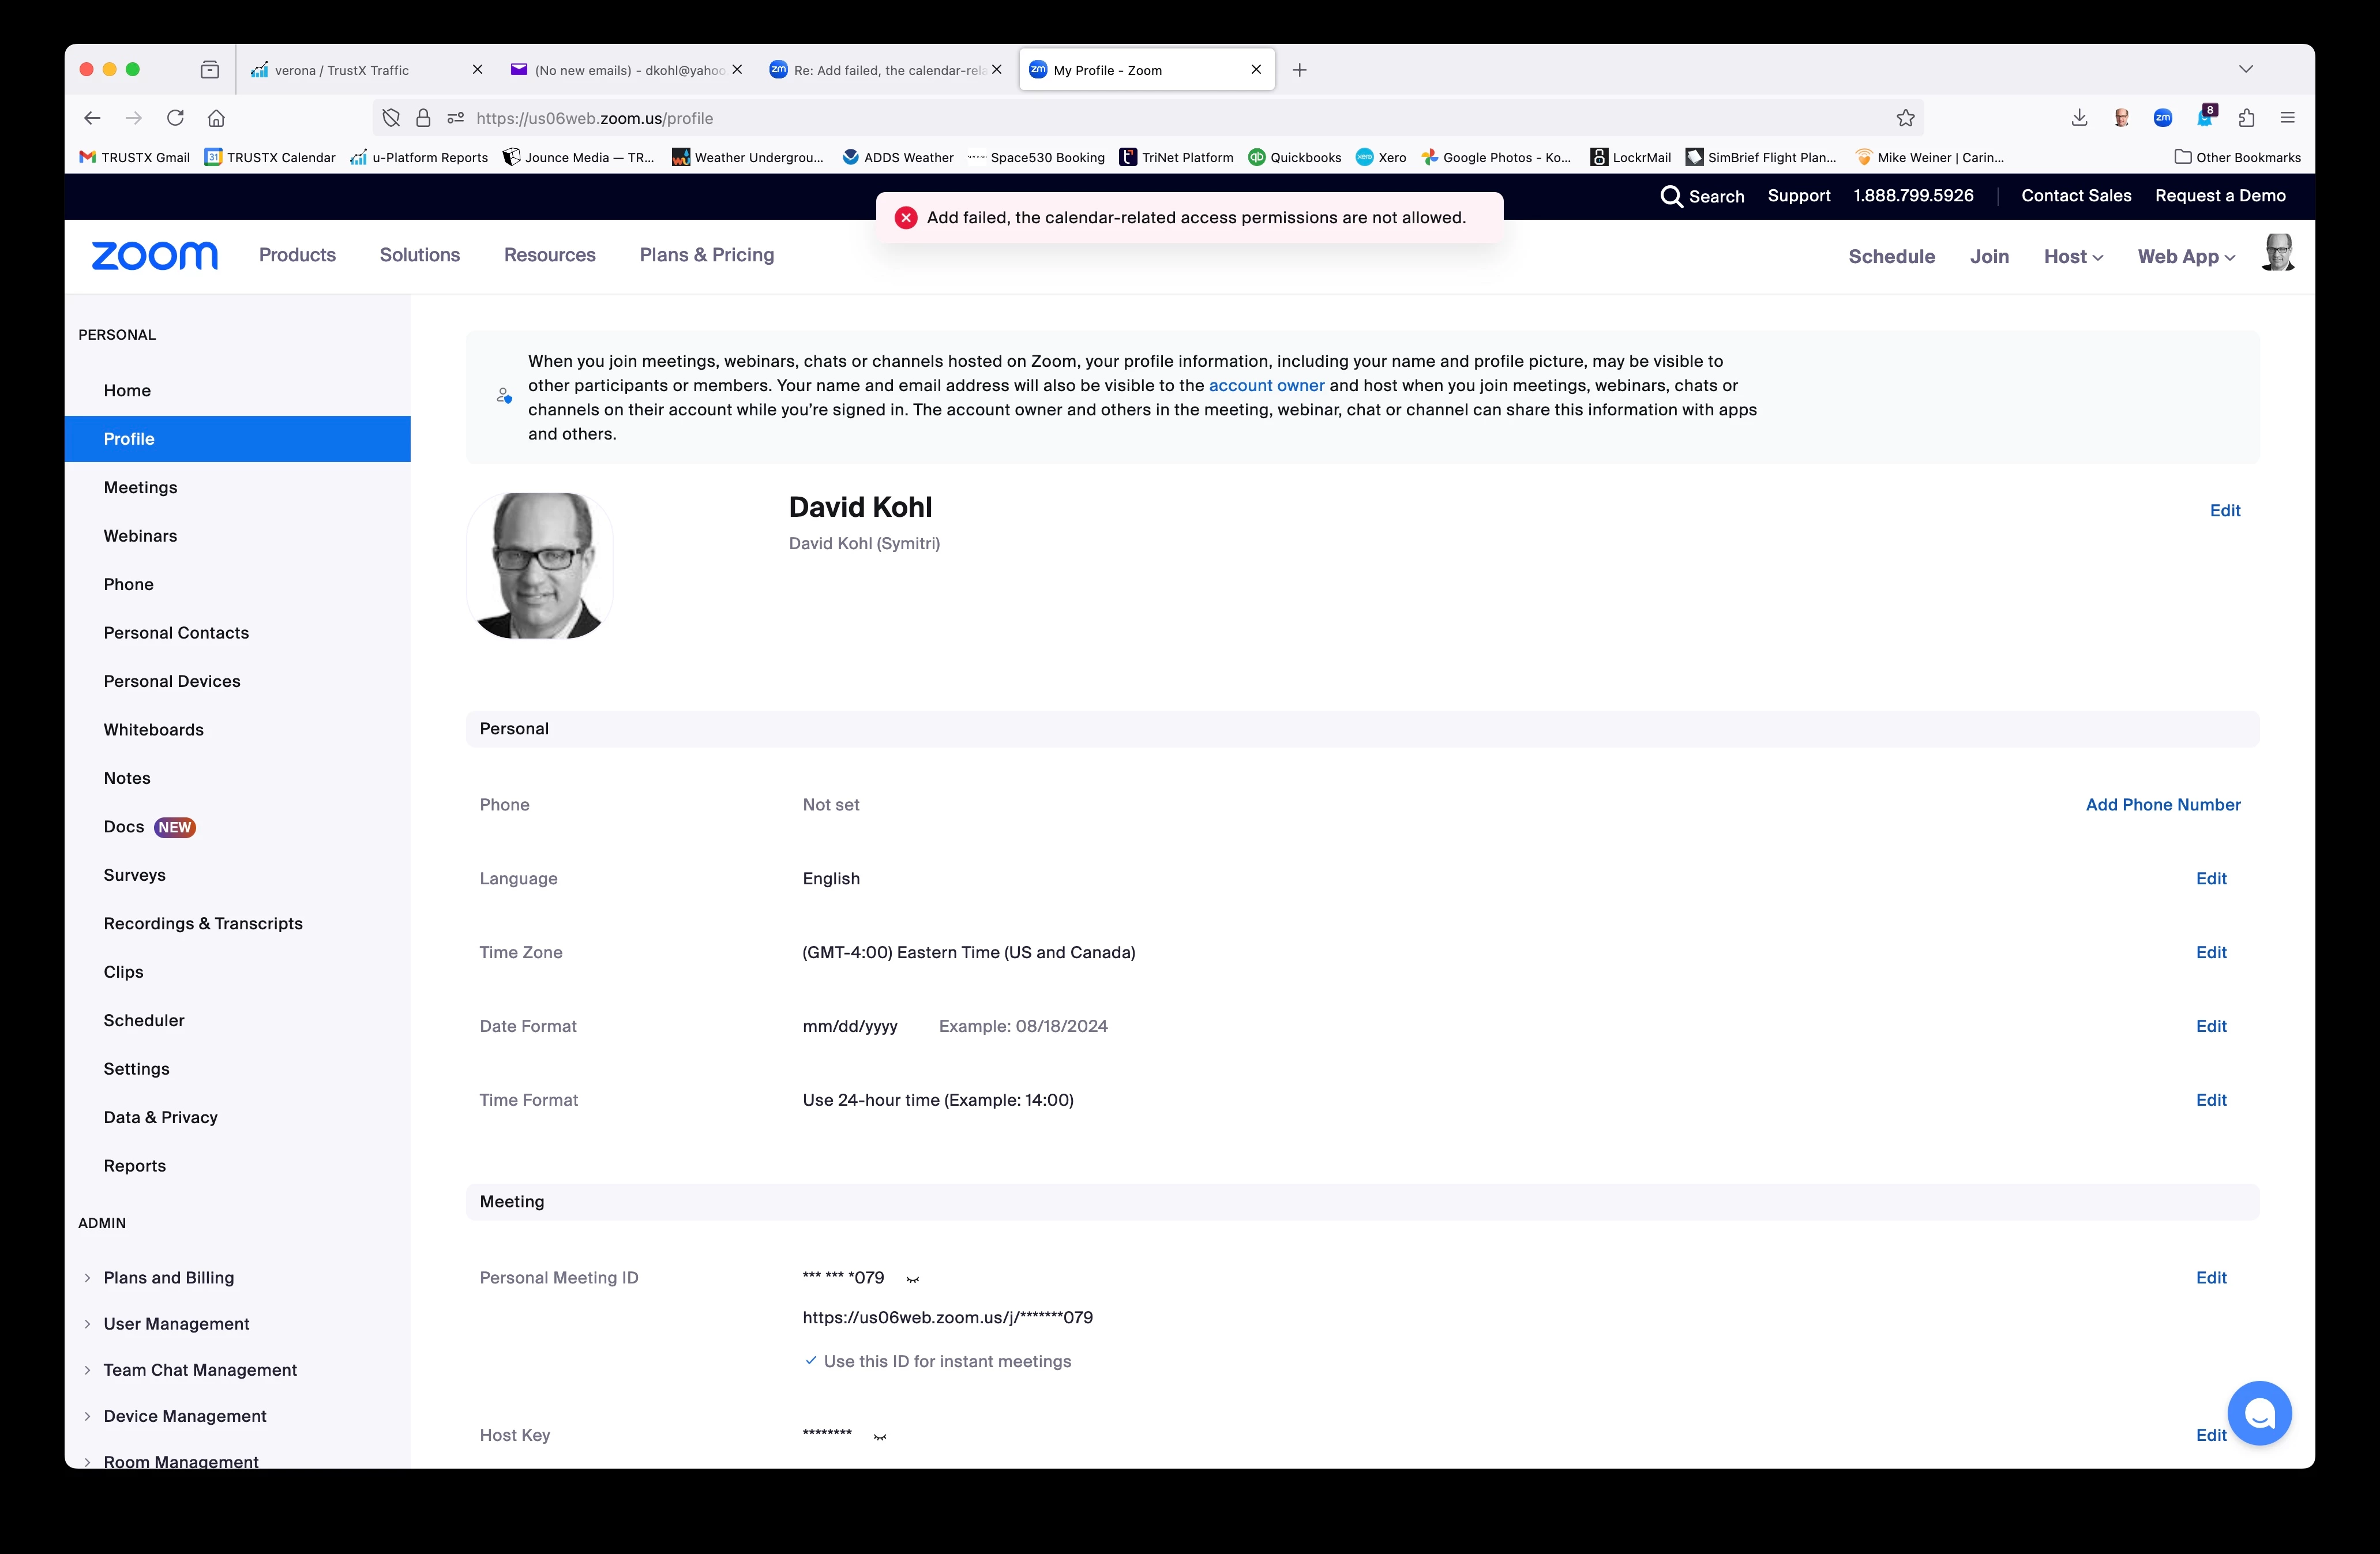
Task: Click David Kohl's profile photo
Action: tap(540, 566)
